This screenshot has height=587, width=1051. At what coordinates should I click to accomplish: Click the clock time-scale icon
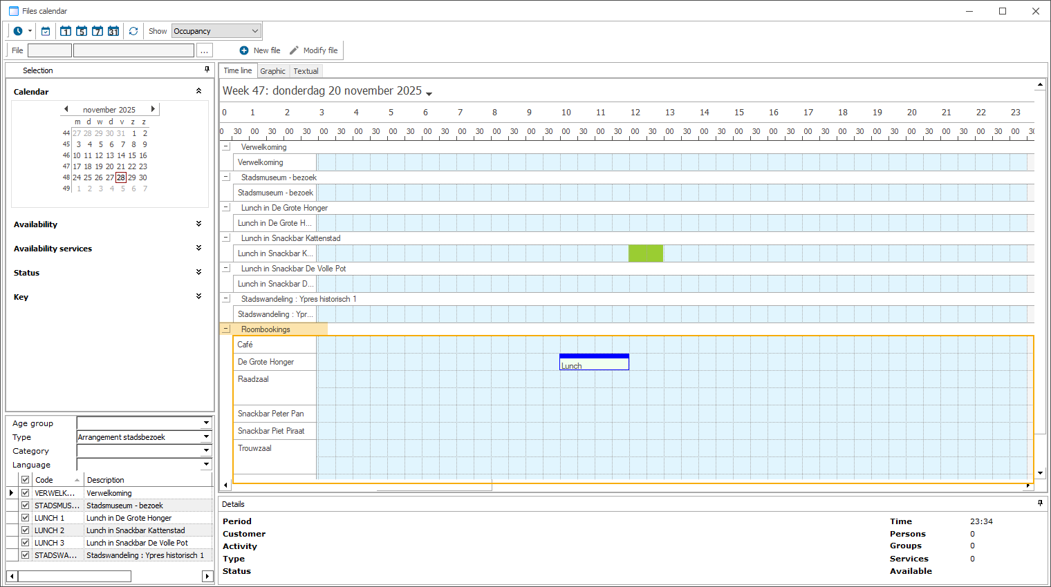point(18,31)
